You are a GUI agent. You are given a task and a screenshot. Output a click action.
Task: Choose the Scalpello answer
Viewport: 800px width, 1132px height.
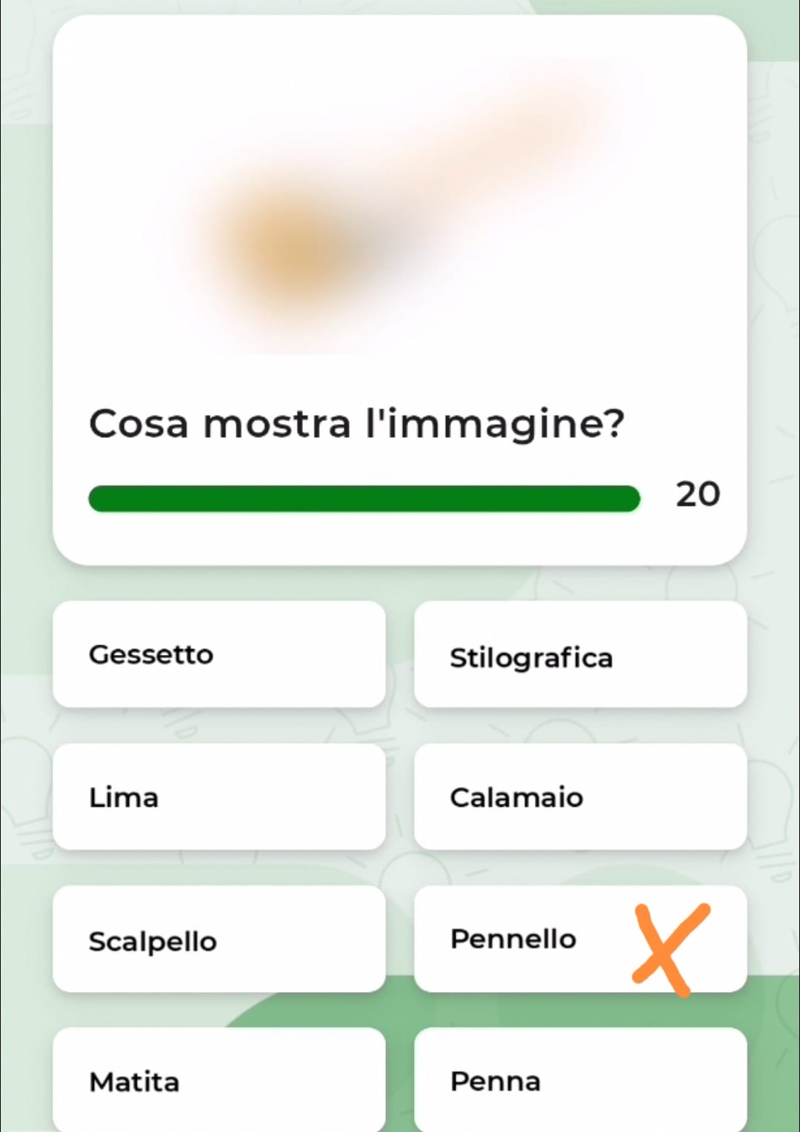[x=219, y=939]
